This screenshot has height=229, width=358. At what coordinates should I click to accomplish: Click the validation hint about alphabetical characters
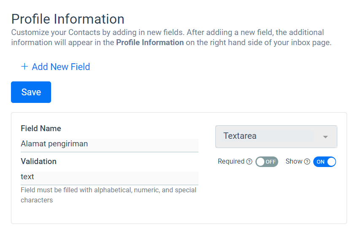108,195
